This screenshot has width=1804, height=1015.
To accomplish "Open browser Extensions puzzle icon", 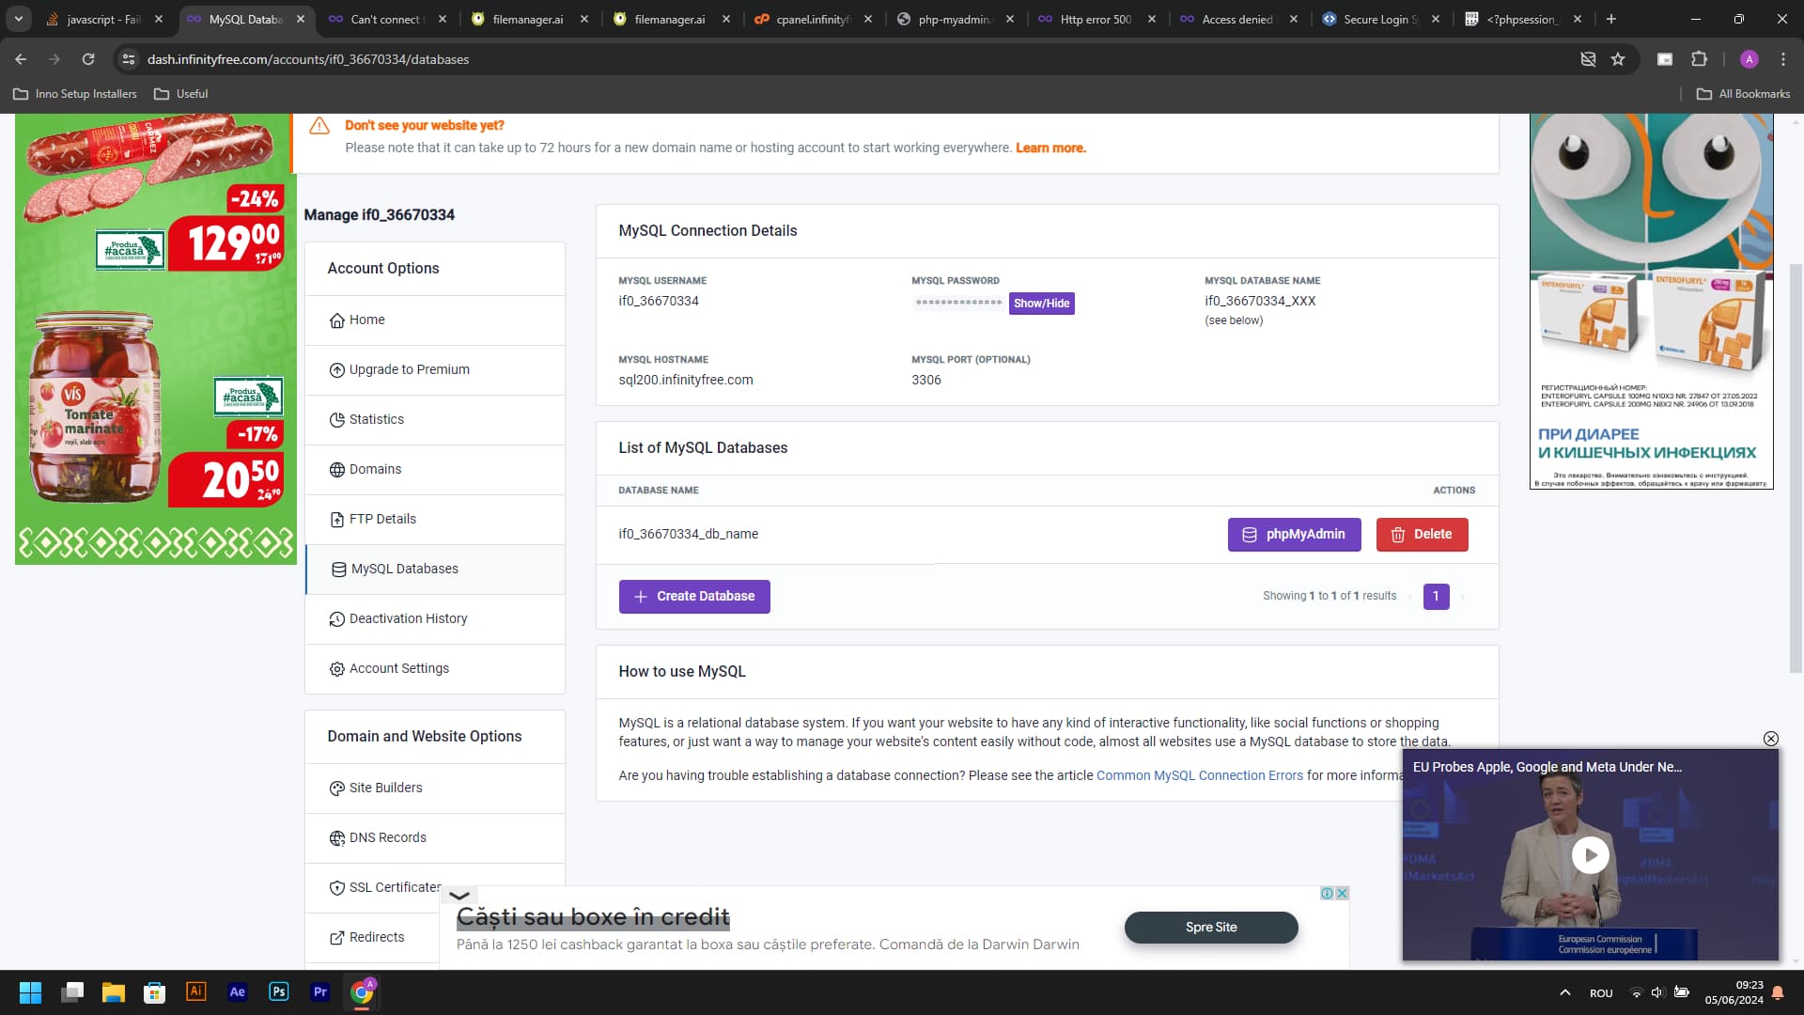I will (1699, 59).
